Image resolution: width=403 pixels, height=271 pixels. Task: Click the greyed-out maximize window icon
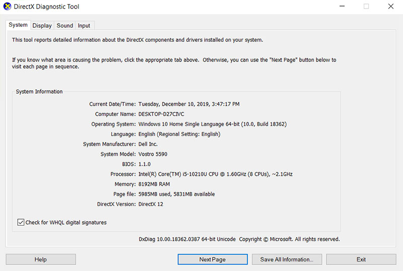366,7
